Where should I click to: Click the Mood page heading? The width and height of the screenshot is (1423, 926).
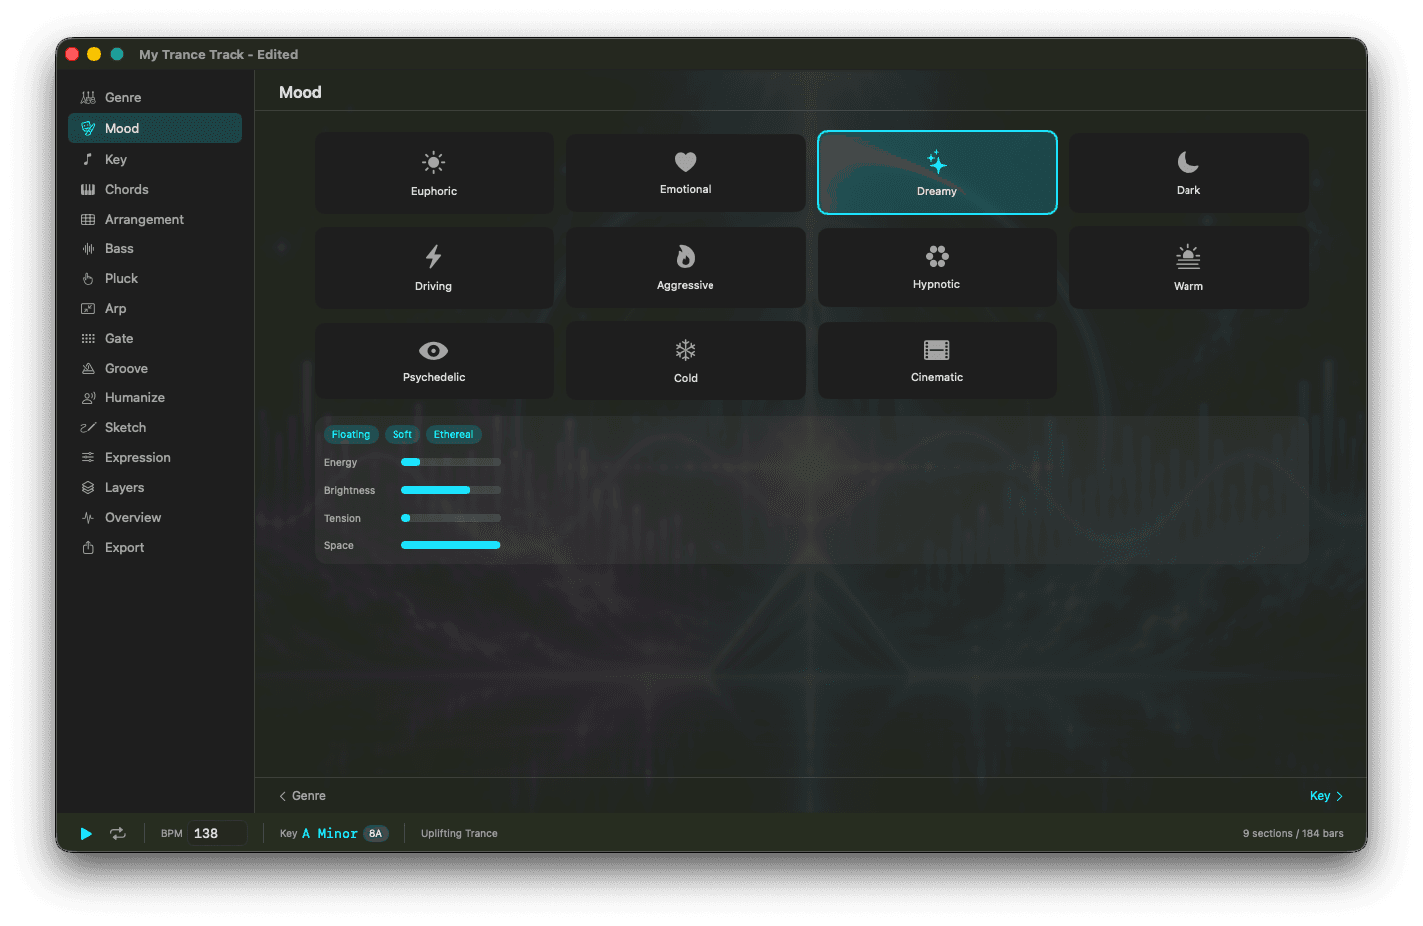point(300,92)
